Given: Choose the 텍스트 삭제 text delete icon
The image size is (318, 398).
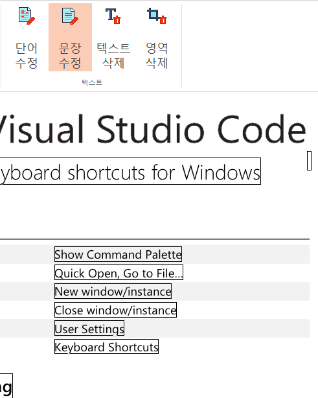Looking at the screenshot, I should (113, 16).
